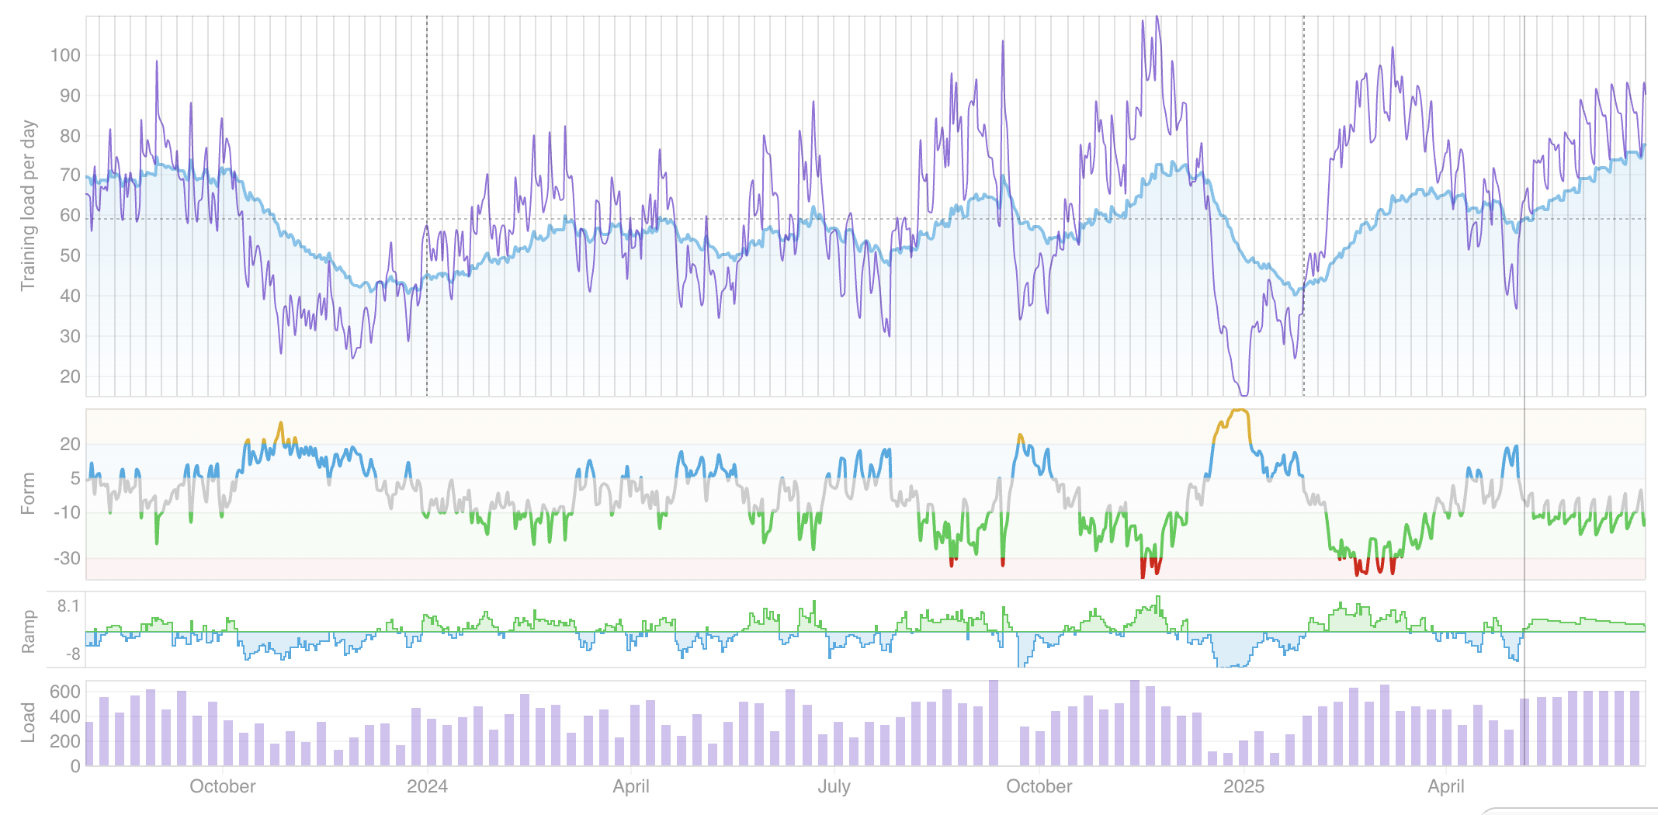Viewport: 1658px width, 815px height.
Task: Click the "Ramp" chart axis title
Action: point(28,631)
